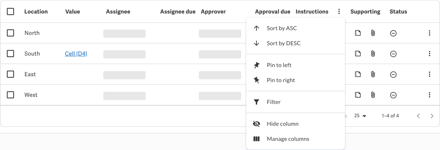The height and width of the screenshot is (150, 440).
Task: Click the attachment paperclip in South row
Action: click(373, 54)
